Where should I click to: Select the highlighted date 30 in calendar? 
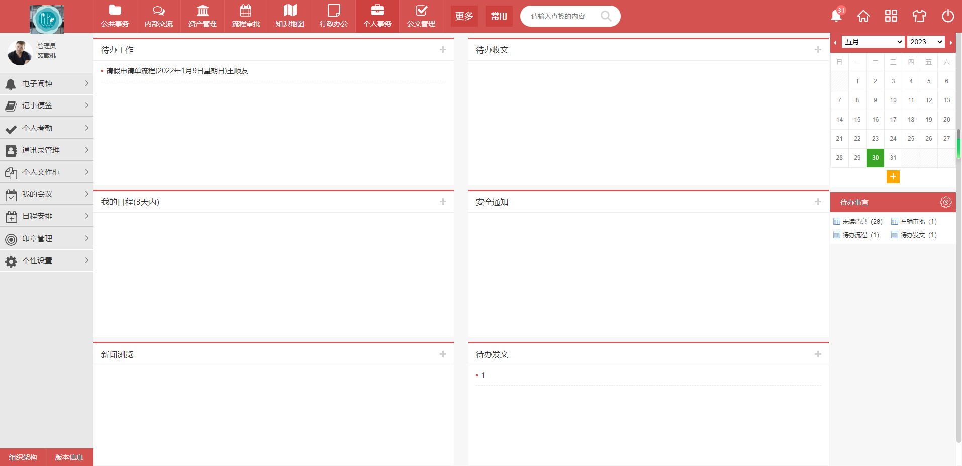(x=875, y=158)
